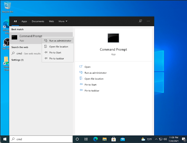187x143 pixels.
Task: Open the three-dots options menu
Action: (148, 21)
